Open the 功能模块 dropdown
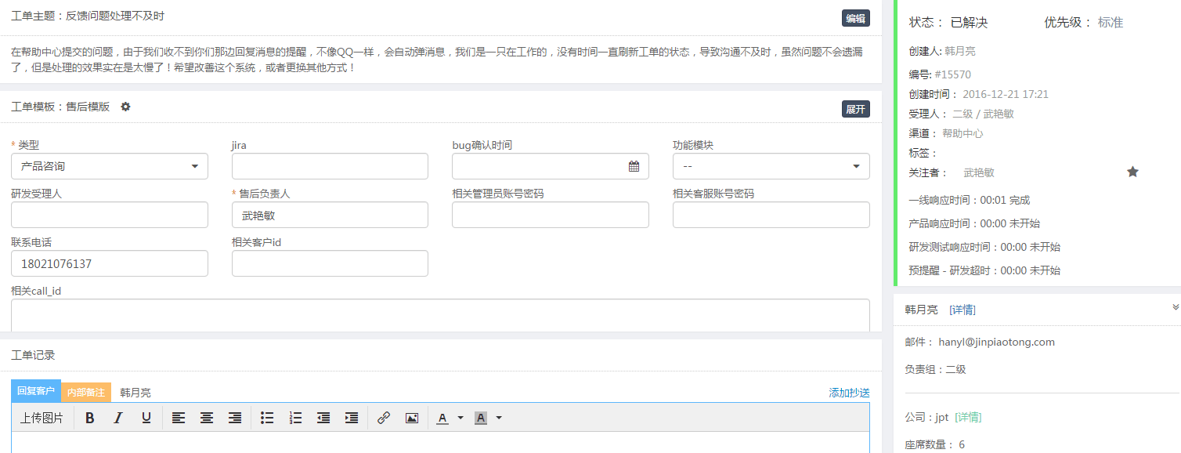This screenshot has height=453, width=1181. 771,166
